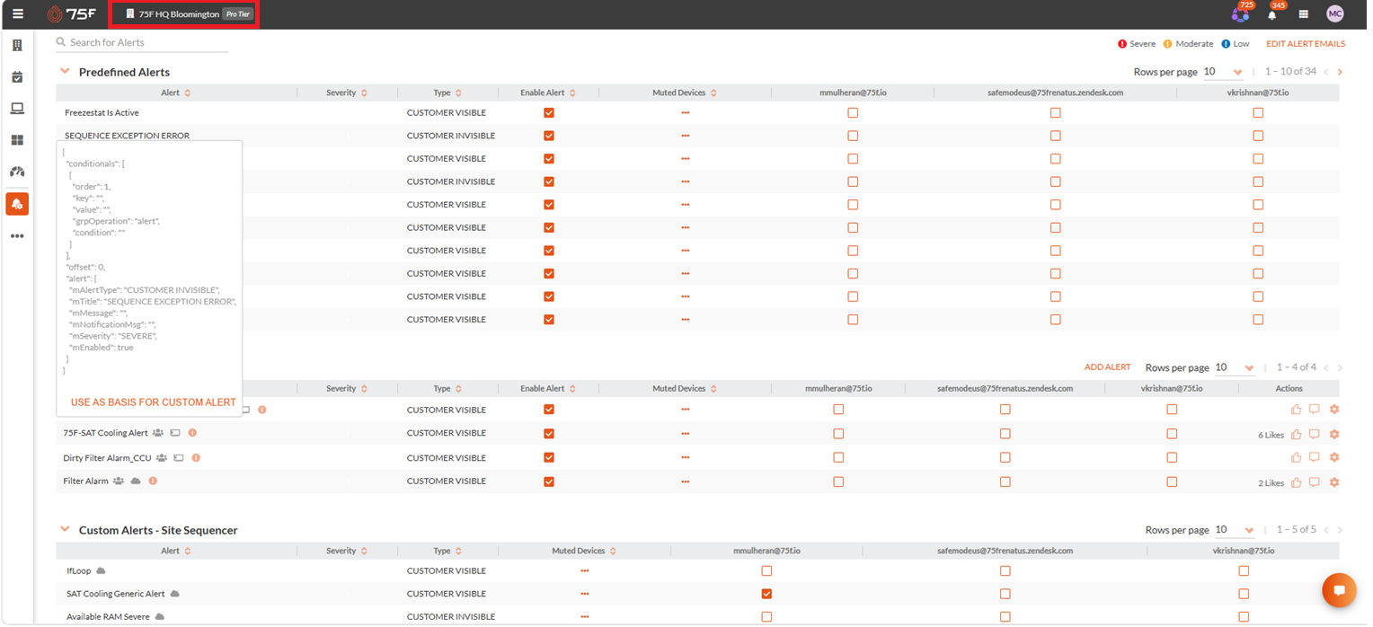
Task: Check mmulheran@75f.io for Freezestat Is Active
Action: (853, 113)
